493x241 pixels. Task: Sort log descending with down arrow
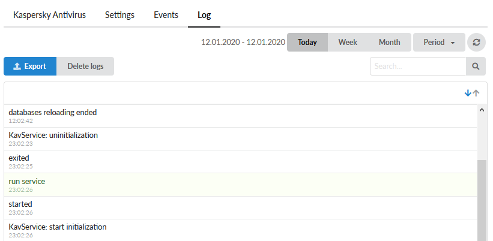468,93
